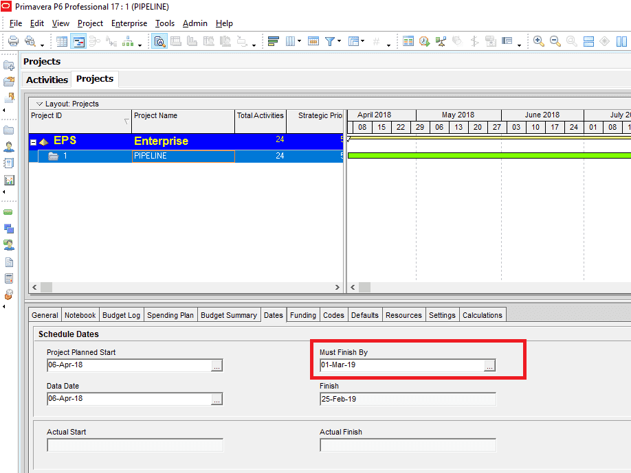Click the Schedule clock icon
The width and height of the screenshot is (631, 473).
coord(425,41)
